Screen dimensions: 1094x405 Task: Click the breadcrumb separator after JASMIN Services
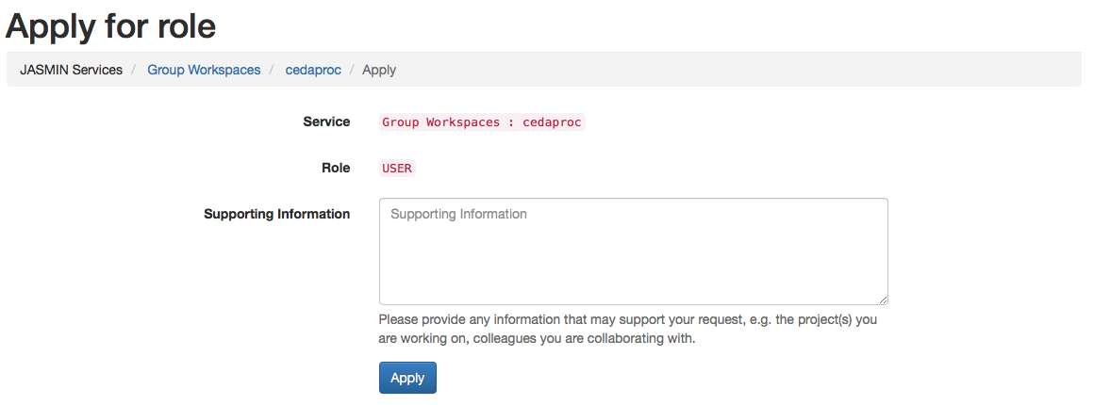point(135,70)
